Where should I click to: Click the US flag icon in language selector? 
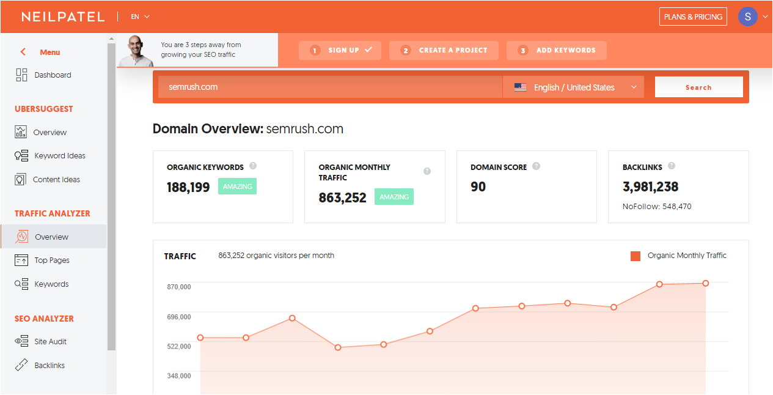520,87
